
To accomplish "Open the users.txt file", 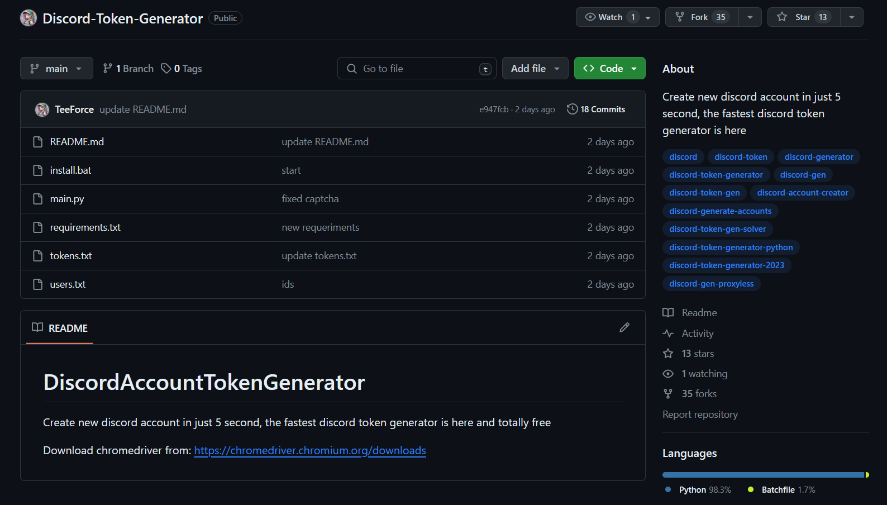I will click(68, 284).
